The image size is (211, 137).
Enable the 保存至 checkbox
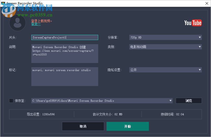tap(11, 101)
